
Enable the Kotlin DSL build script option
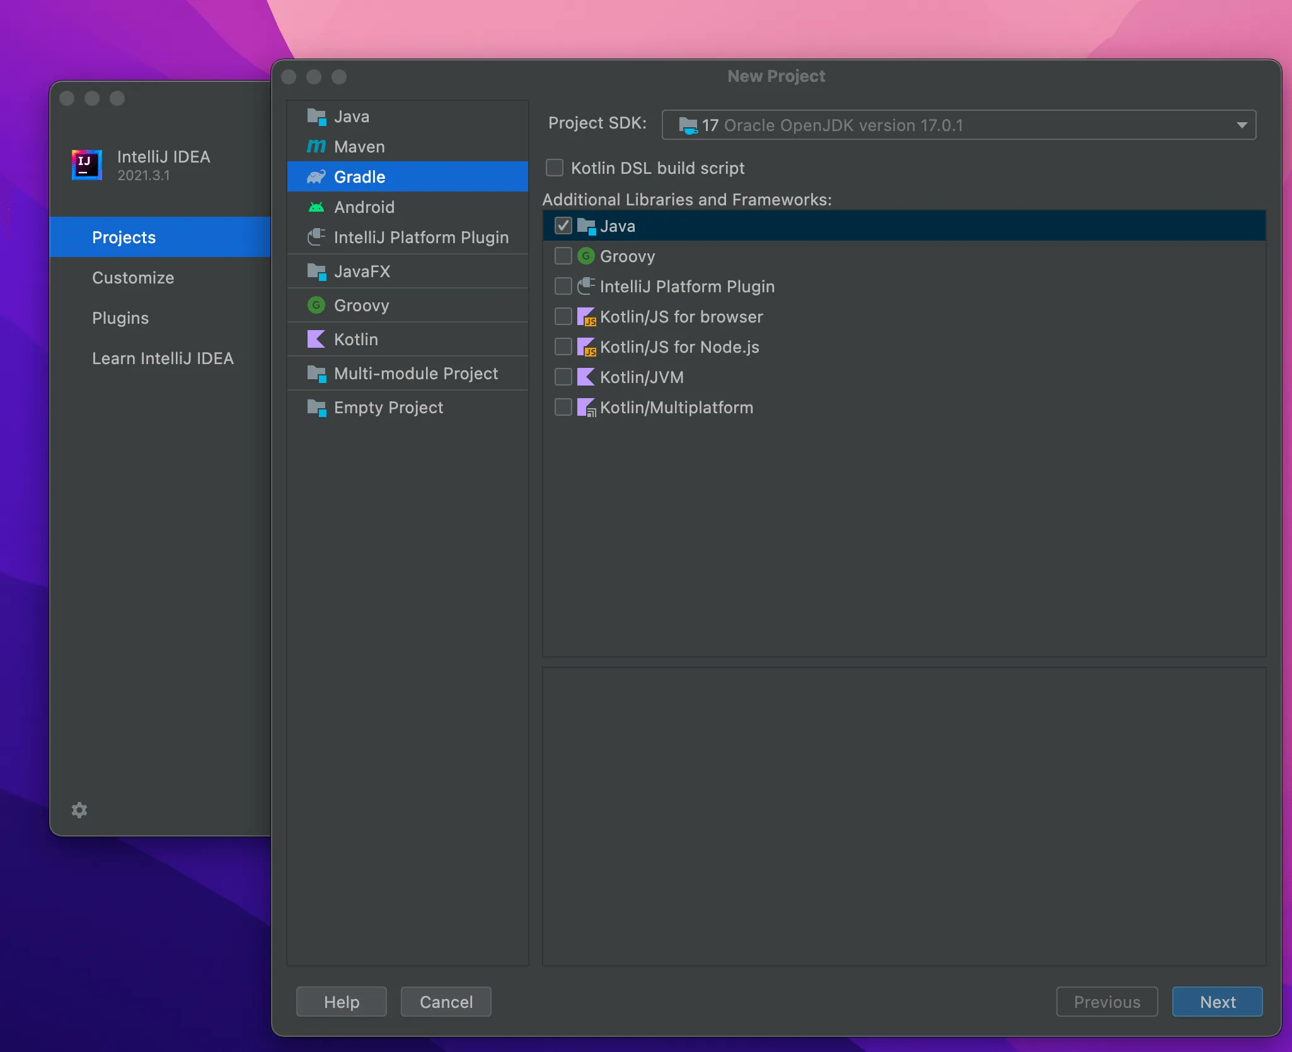coord(554,168)
